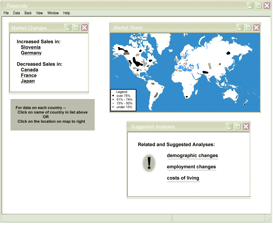Image resolution: width=273 pixels, height=237 pixels.
Task: Select Slovenia under Increased Sales
Action: (31, 47)
